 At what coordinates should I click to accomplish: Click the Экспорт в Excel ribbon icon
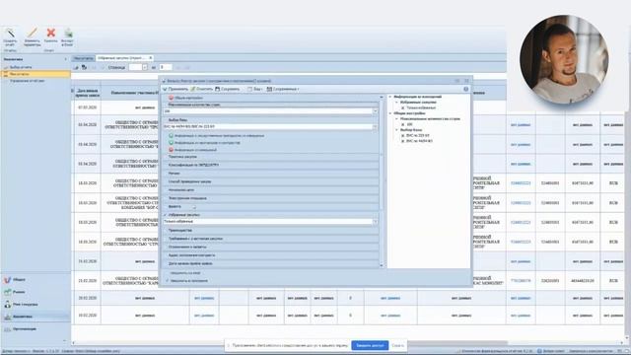coord(68,37)
